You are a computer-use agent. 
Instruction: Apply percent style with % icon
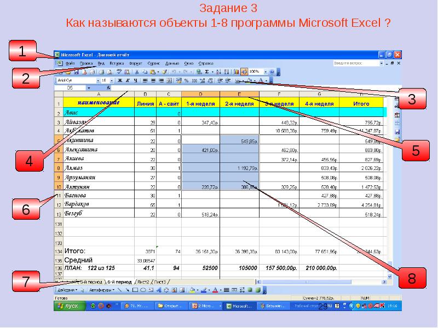click(187, 80)
